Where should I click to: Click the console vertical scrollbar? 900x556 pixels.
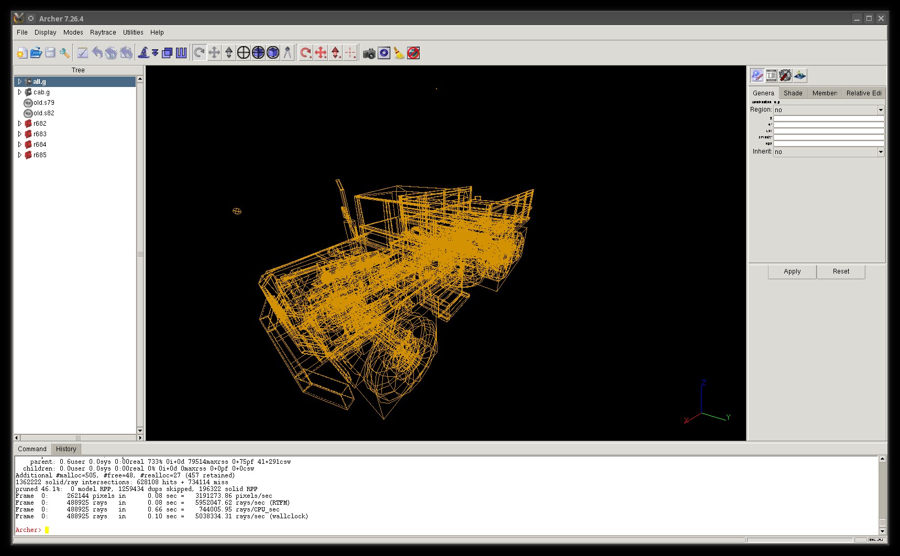[x=882, y=493]
